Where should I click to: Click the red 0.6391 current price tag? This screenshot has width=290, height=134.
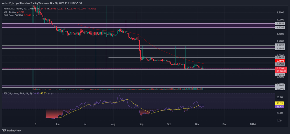tap(281, 68)
